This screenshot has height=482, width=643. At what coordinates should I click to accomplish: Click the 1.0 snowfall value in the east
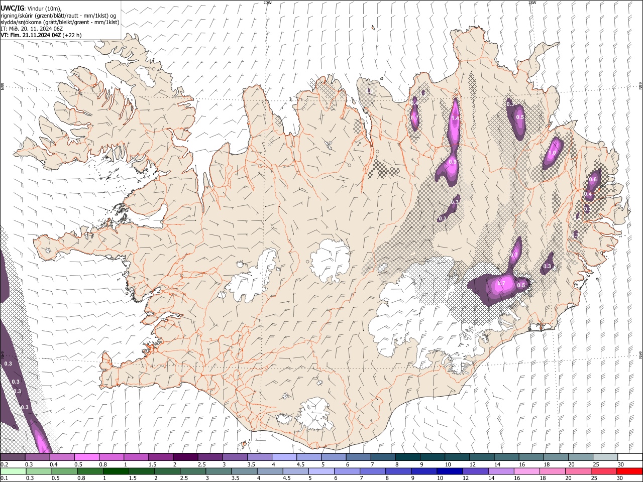[553, 153]
